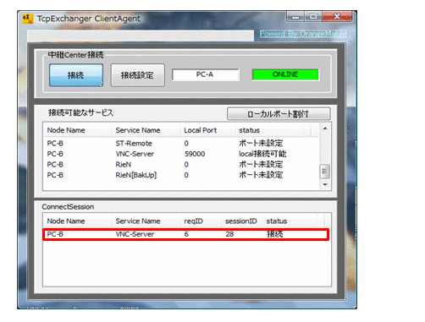The width and height of the screenshot is (425, 322).
Task: Click the TcpExchanger app icon in title bar
Action: pos(28,19)
